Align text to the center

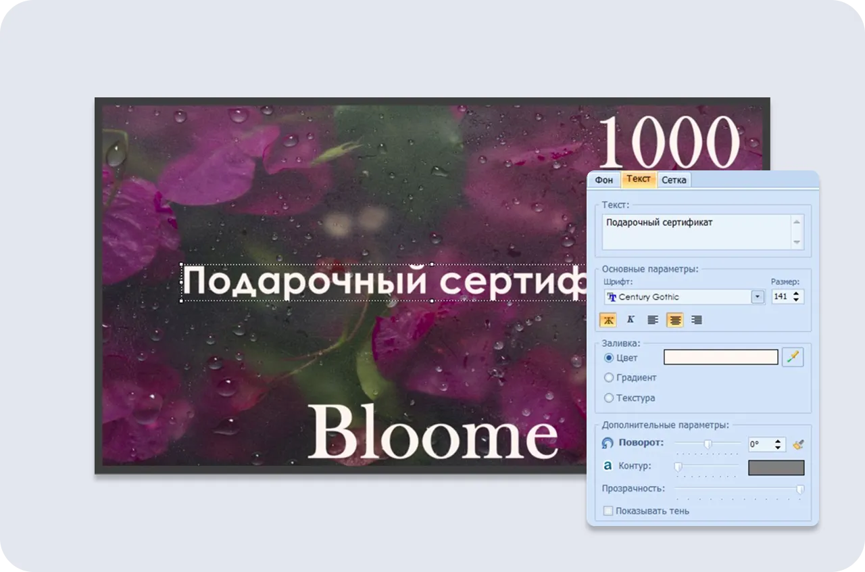pyautogui.click(x=674, y=320)
